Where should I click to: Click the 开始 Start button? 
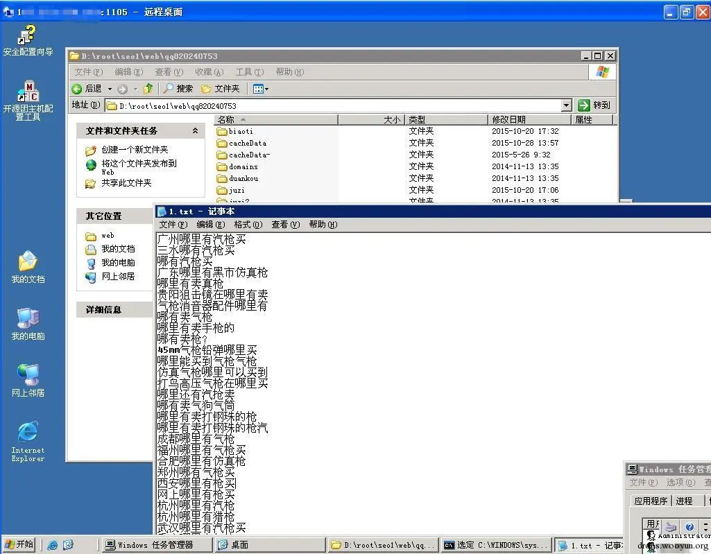19,544
